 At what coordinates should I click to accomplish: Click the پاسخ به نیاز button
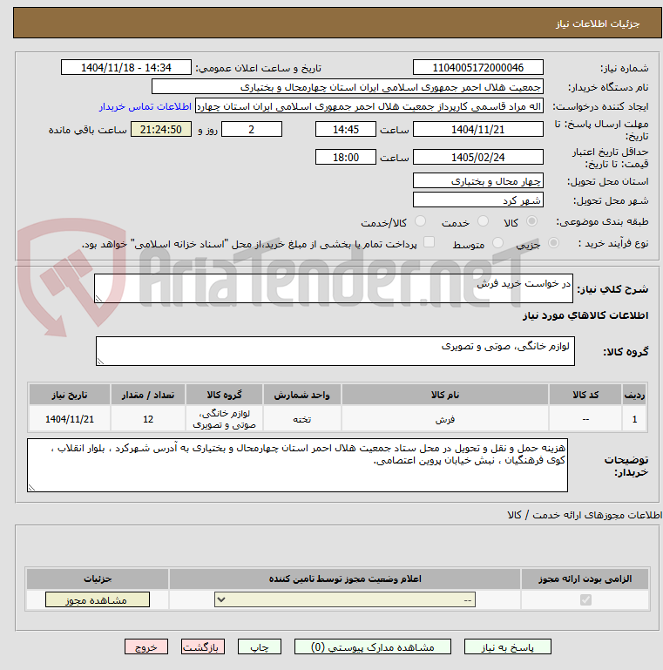point(508,647)
